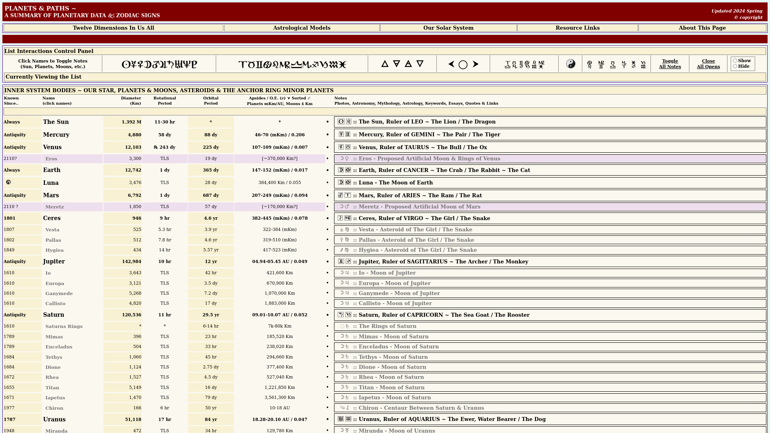The height and width of the screenshot is (433, 770).
Task: Click the Aries glyph starting zodiac row
Action: 242,65
